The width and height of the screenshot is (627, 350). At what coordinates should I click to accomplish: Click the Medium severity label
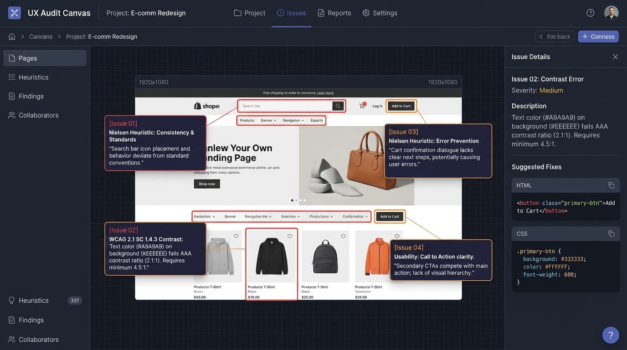coord(551,90)
